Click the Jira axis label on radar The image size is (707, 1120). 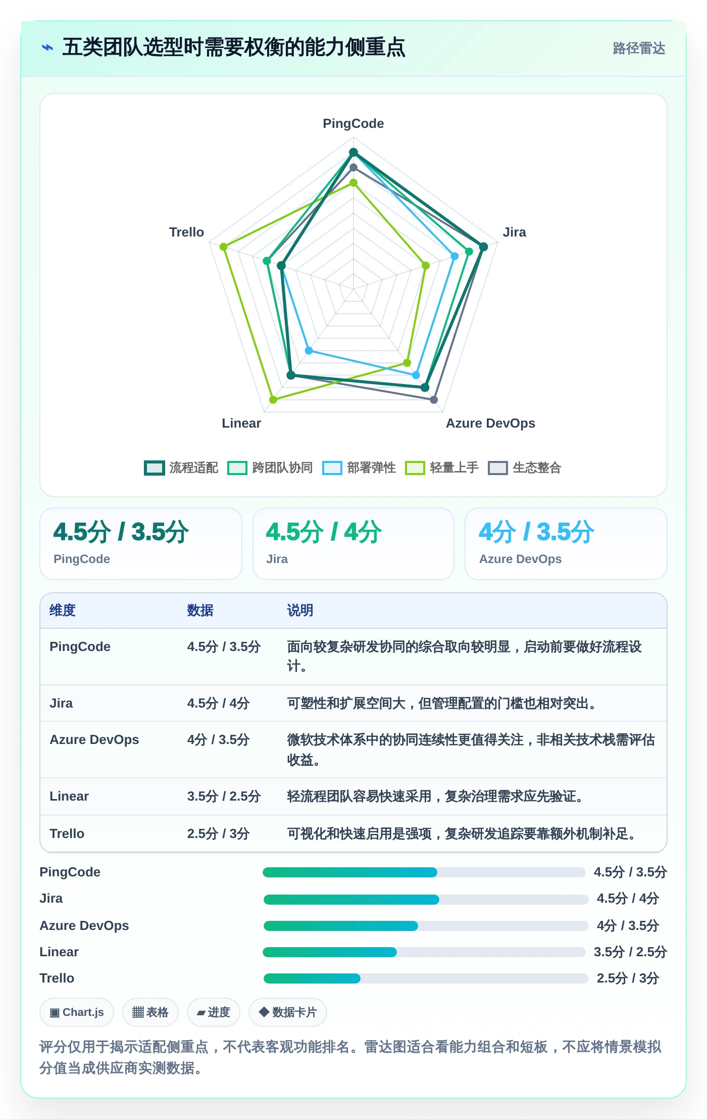pos(514,232)
